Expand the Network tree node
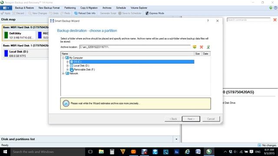 click(x=63, y=73)
